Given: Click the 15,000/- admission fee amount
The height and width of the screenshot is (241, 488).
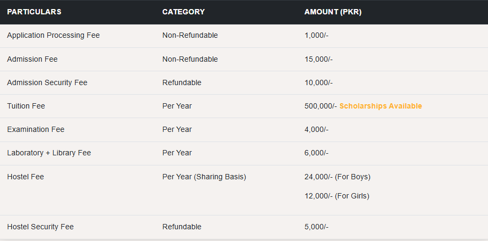Looking at the screenshot, I should tap(318, 59).
